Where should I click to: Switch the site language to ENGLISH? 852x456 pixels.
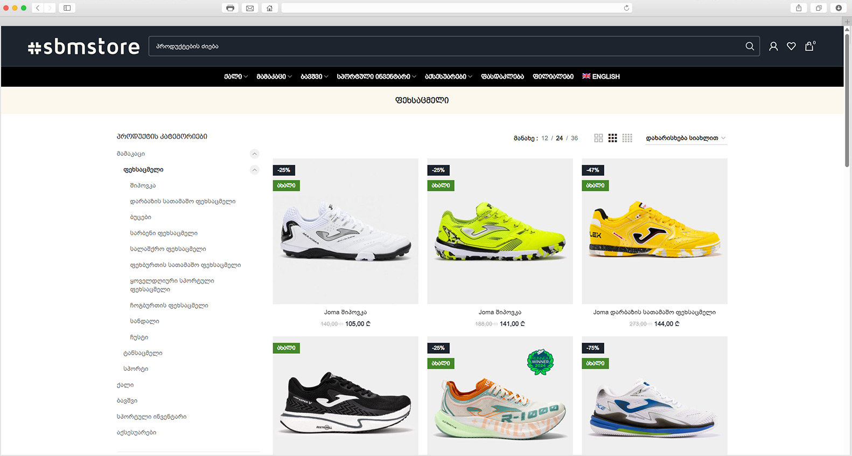[x=601, y=77]
